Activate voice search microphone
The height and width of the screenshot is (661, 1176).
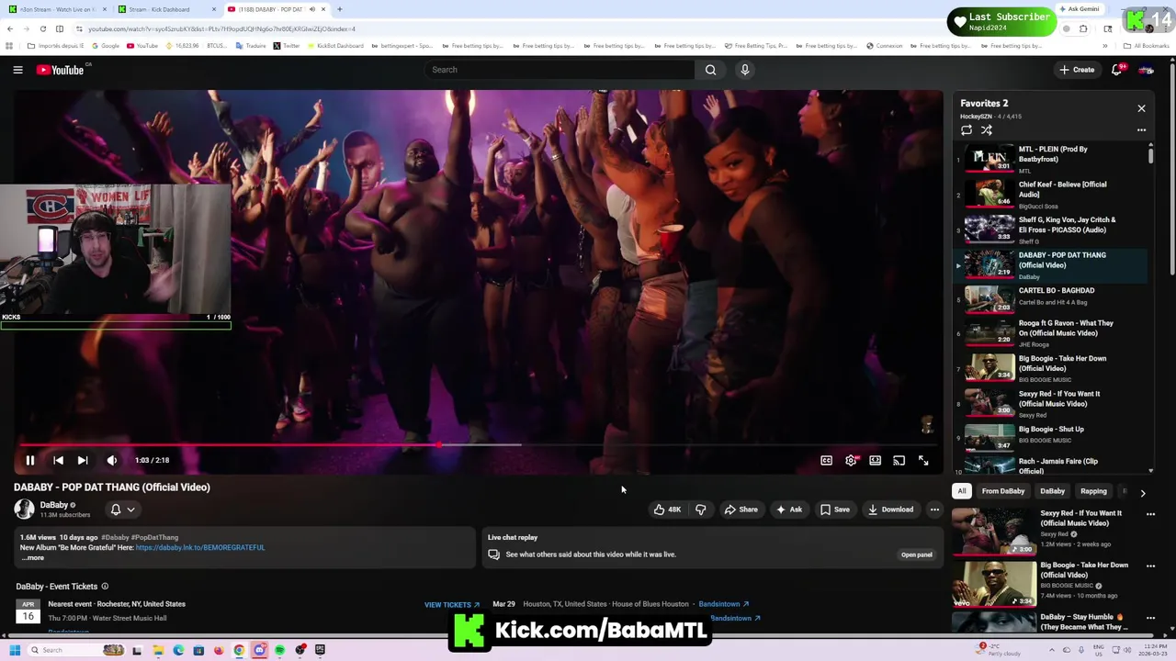coord(745,70)
